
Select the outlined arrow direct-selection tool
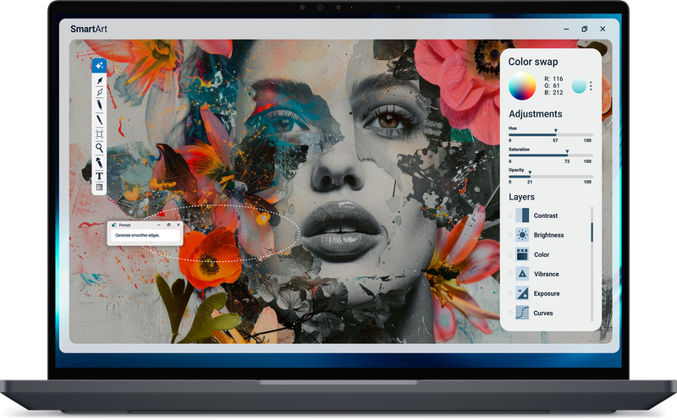[x=100, y=92]
